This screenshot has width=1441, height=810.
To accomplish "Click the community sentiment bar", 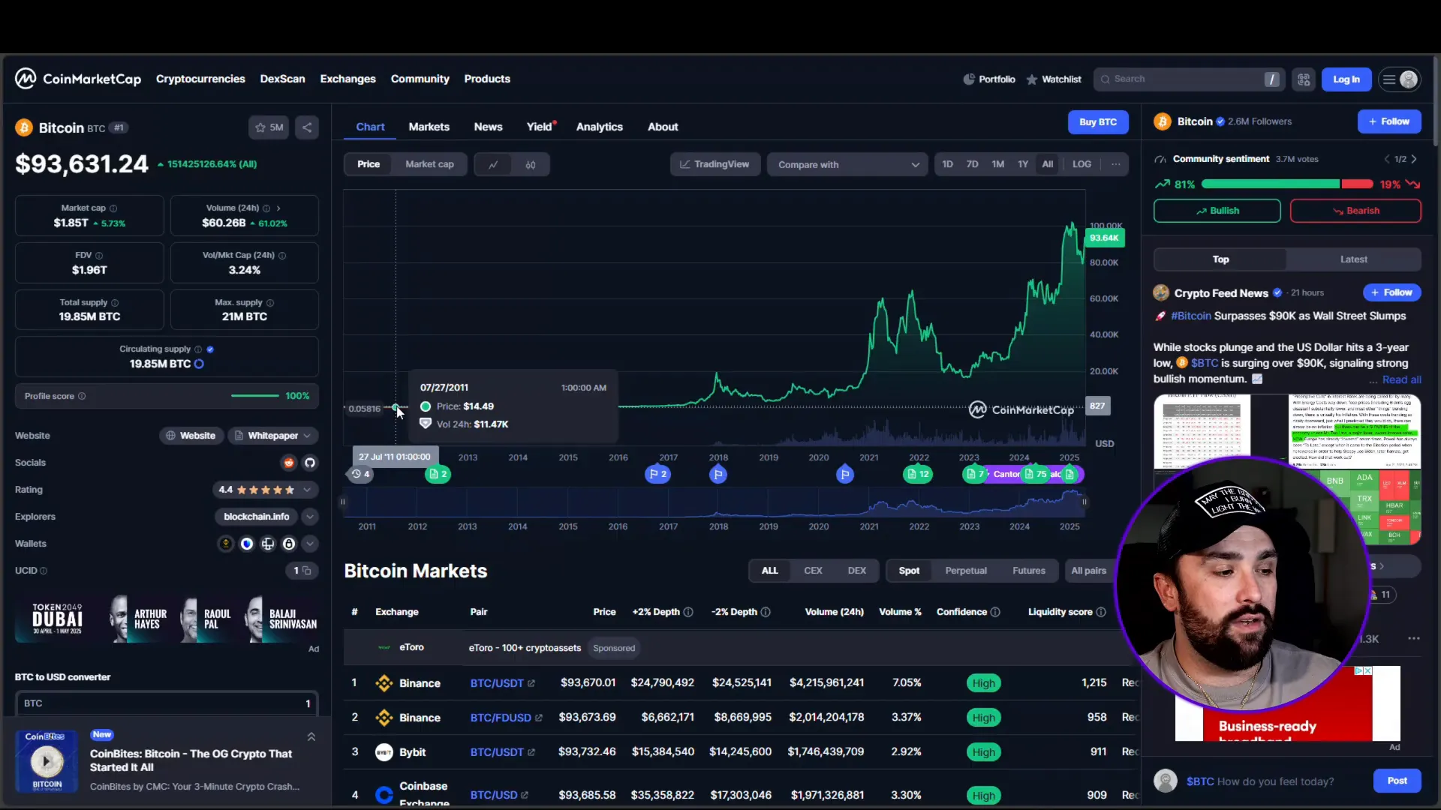I will click(1286, 184).
